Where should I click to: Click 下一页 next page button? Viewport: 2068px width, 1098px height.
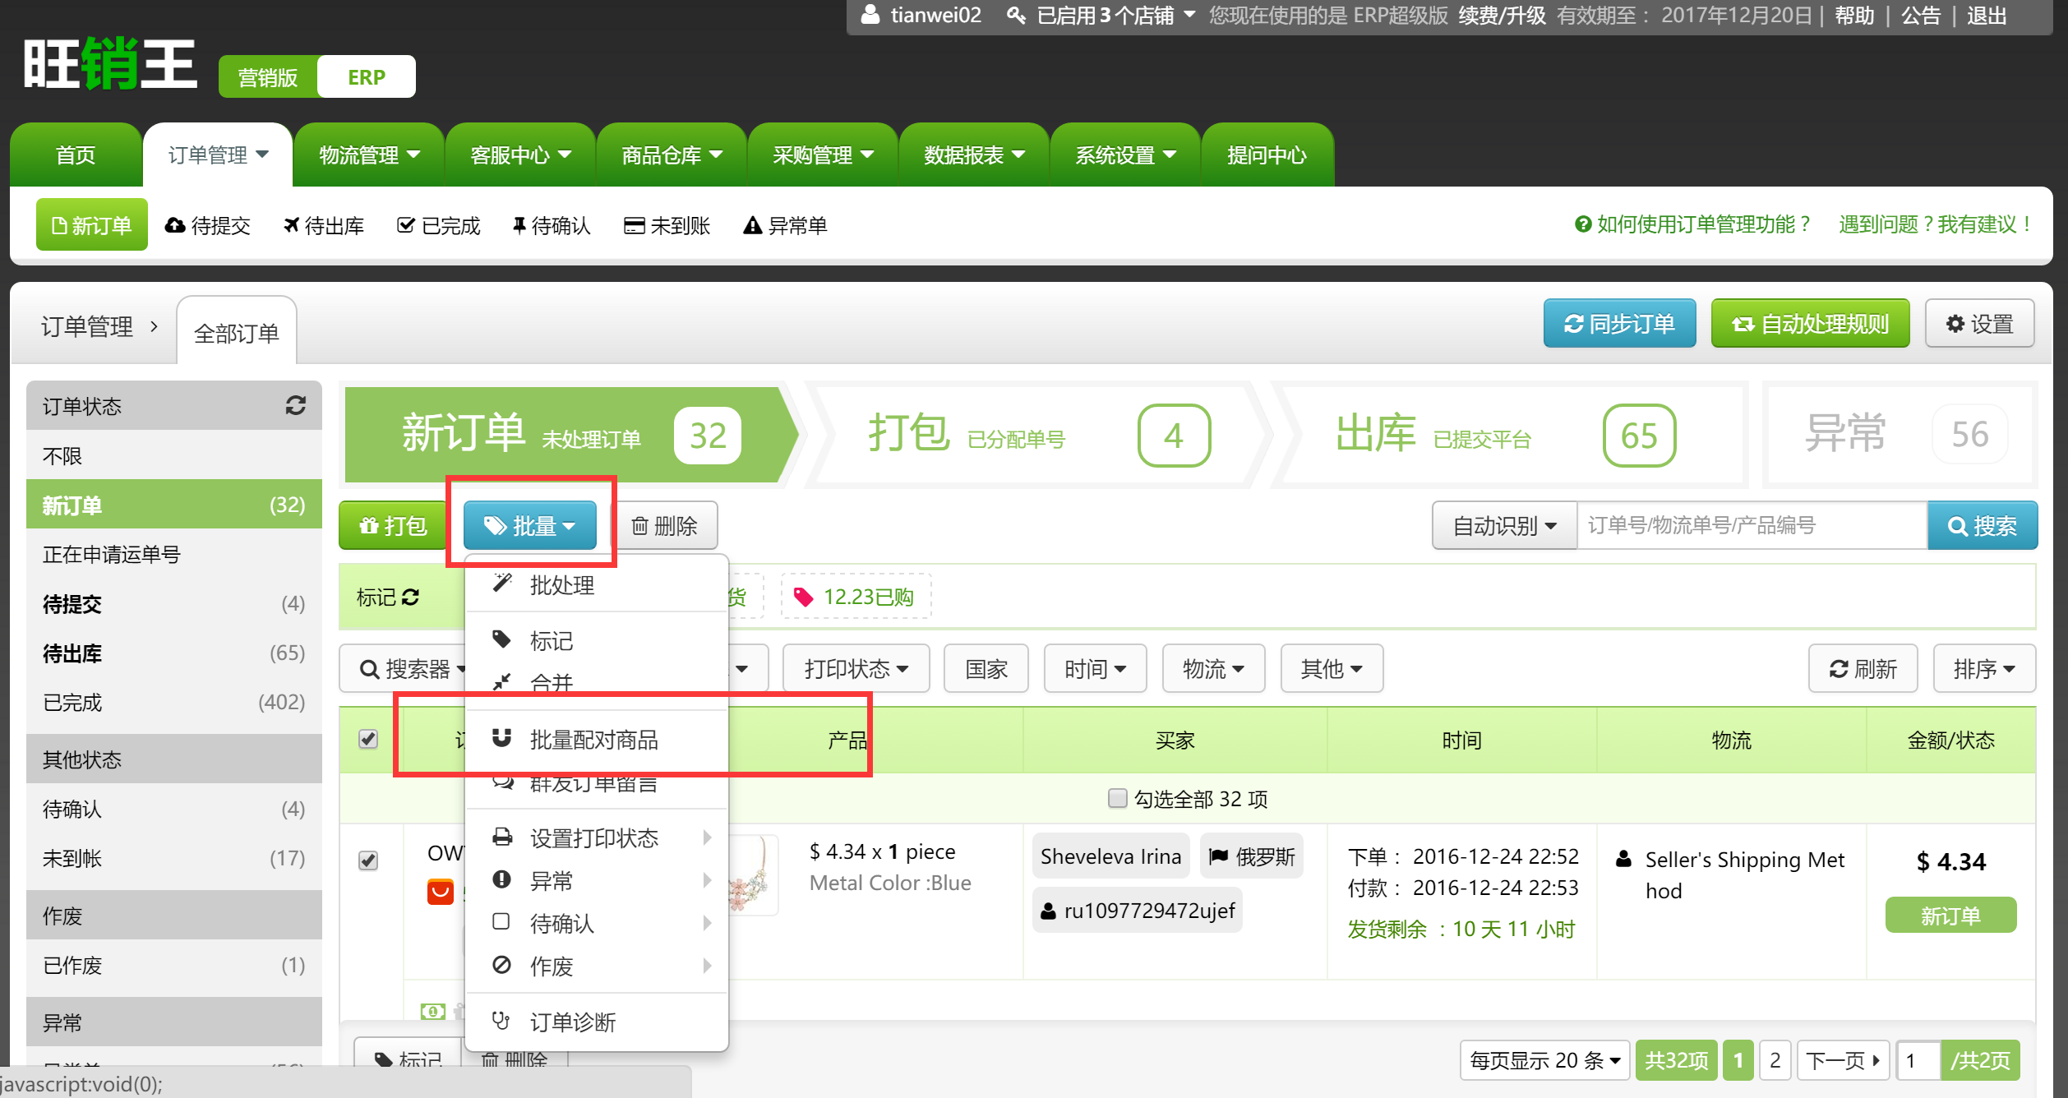coord(1843,1060)
